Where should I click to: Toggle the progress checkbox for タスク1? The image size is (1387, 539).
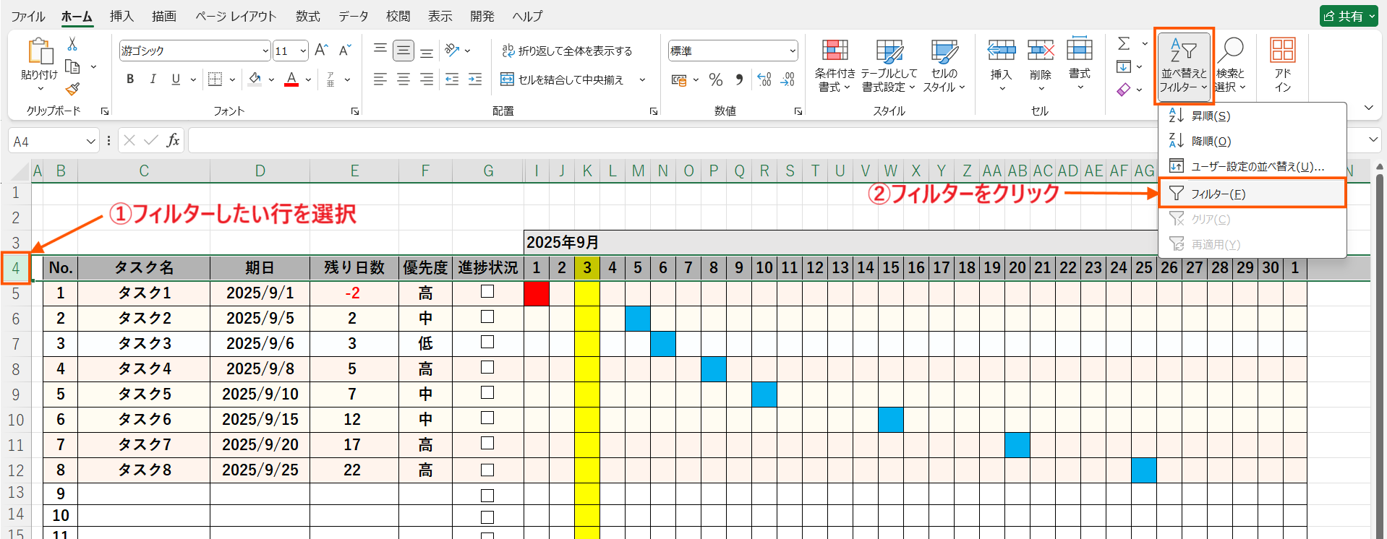tap(487, 292)
